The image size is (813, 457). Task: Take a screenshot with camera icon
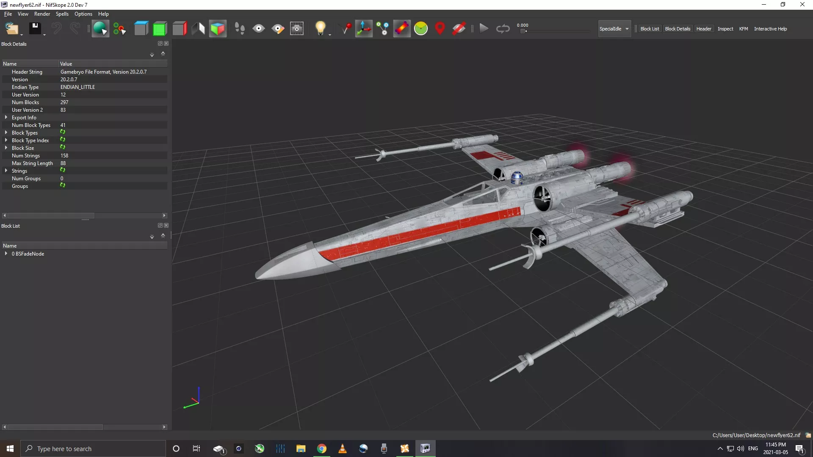tap(297, 29)
